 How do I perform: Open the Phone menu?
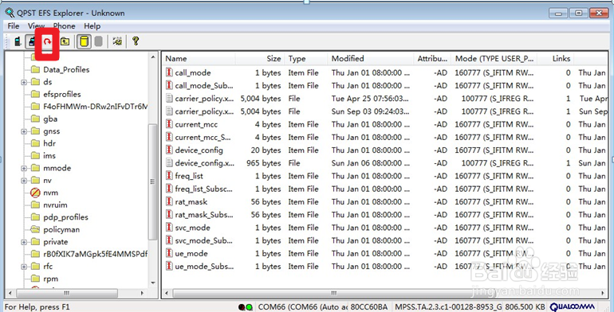coord(65,25)
